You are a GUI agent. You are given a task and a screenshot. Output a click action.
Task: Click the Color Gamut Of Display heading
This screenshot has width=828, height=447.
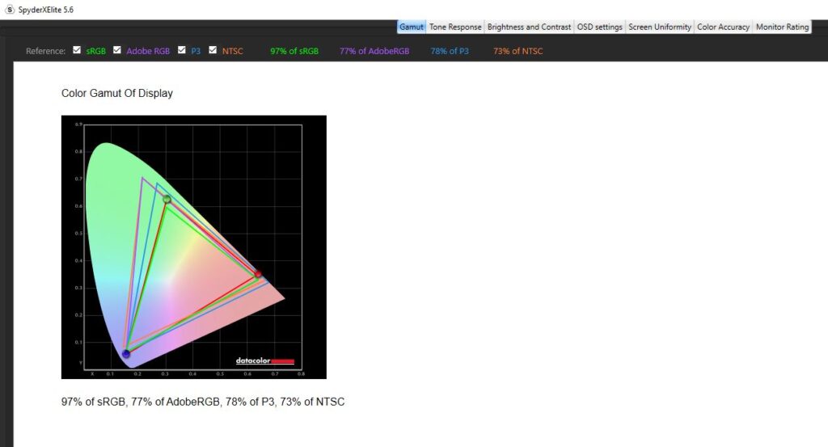pyautogui.click(x=117, y=93)
